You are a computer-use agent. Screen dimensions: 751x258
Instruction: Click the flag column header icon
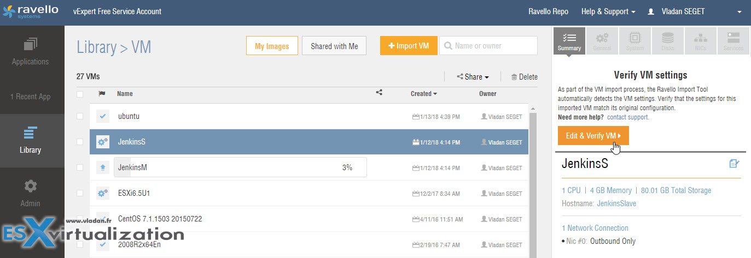point(102,94)
